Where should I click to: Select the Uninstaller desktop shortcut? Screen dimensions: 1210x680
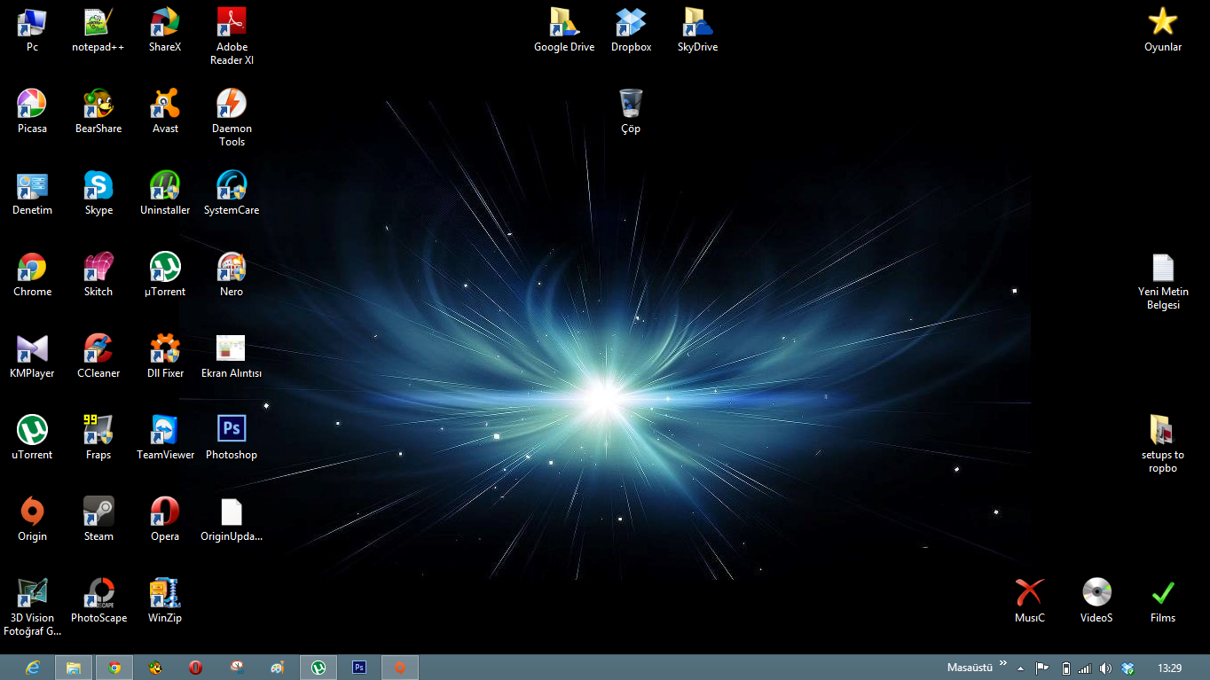tap(165, 192)
